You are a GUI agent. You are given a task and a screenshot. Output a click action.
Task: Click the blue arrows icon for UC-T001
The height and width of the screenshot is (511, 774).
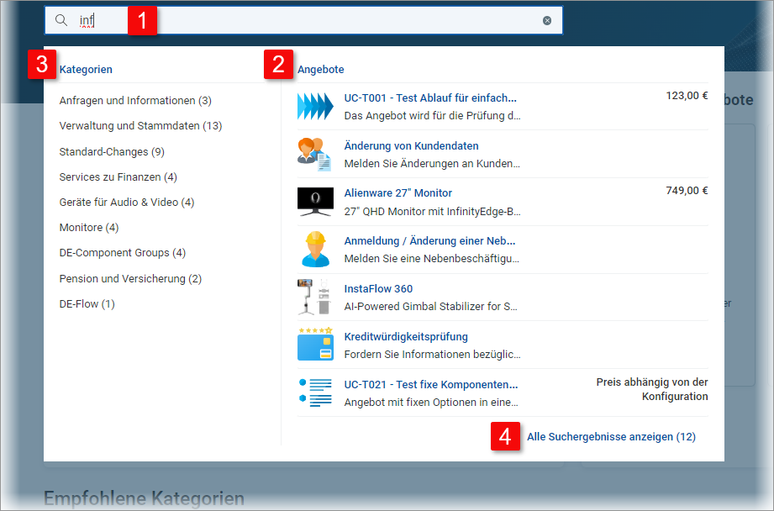315,106
